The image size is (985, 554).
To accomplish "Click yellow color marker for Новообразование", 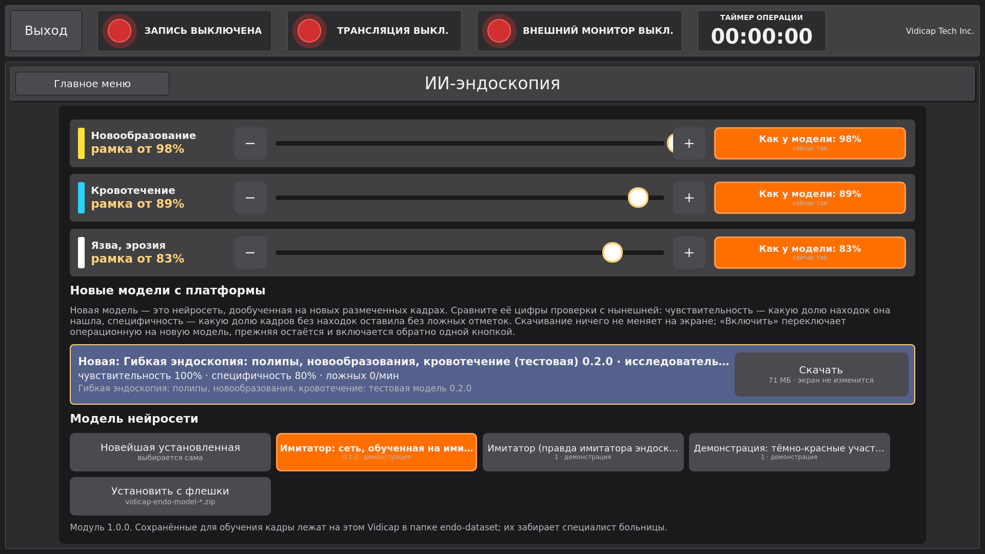I will pyautogui.click(x=81, y=143).
